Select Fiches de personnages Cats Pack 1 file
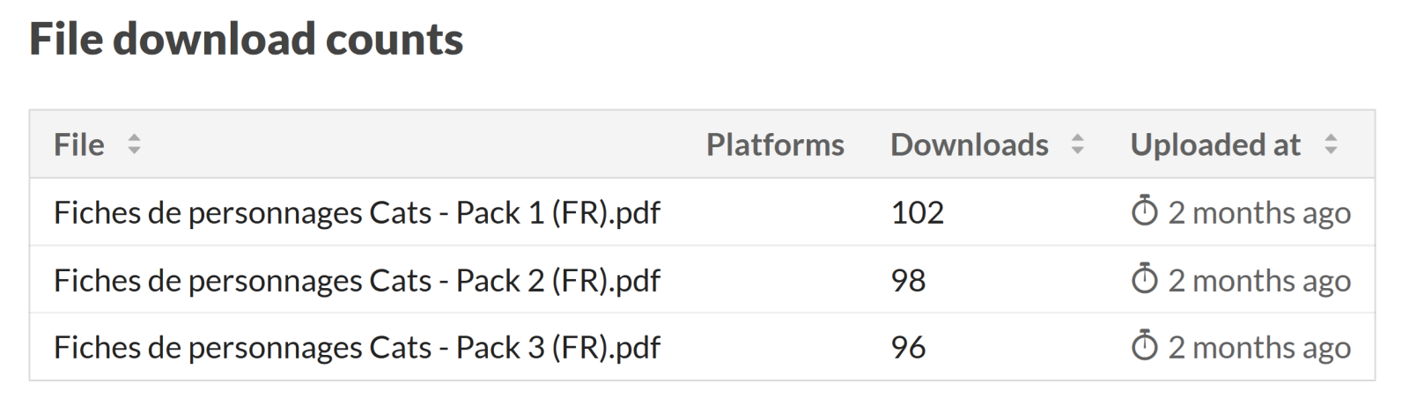Image resolution: width=1409 pixels, height=406 pixels. (x=357, y=212)
